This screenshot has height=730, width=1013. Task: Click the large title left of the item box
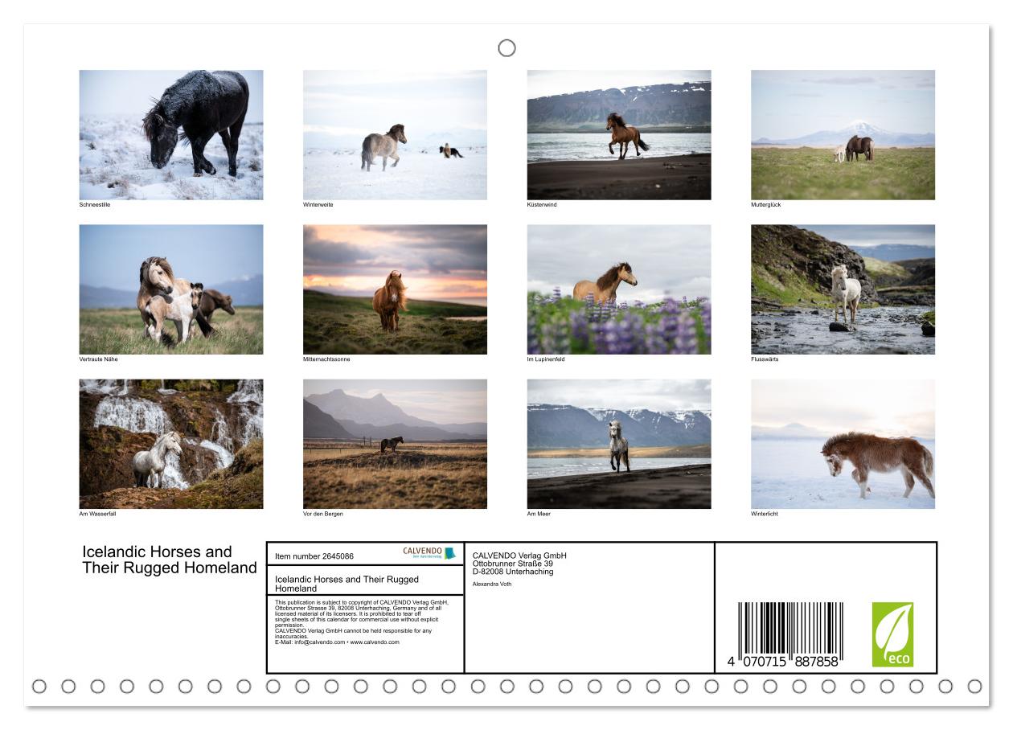(169, 560)
